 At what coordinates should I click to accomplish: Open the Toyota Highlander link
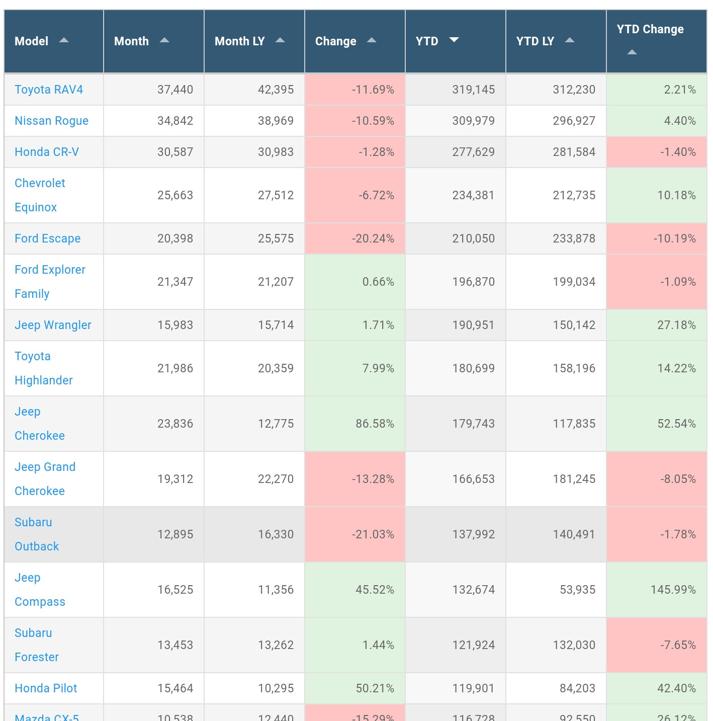pyautogui.click(x=43, y=368)
